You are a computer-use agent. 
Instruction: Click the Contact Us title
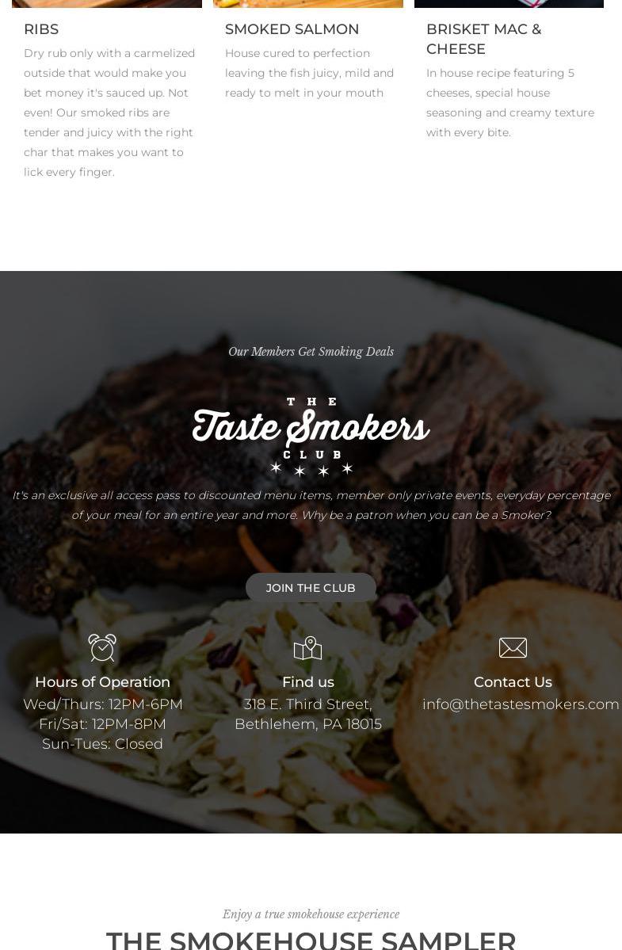tap(513, 681)
